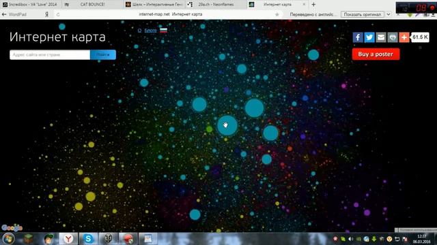
Task: Share the map on Facebook
Action: coord(358,37)
